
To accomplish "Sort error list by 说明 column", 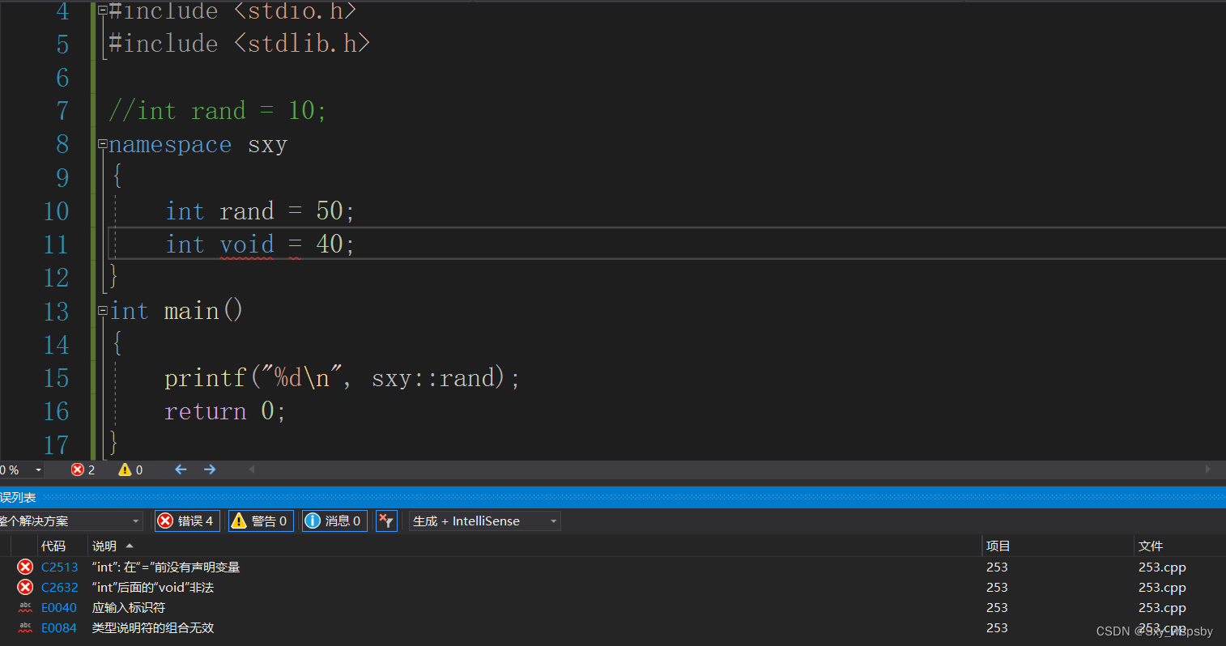I will click(104, 546).
